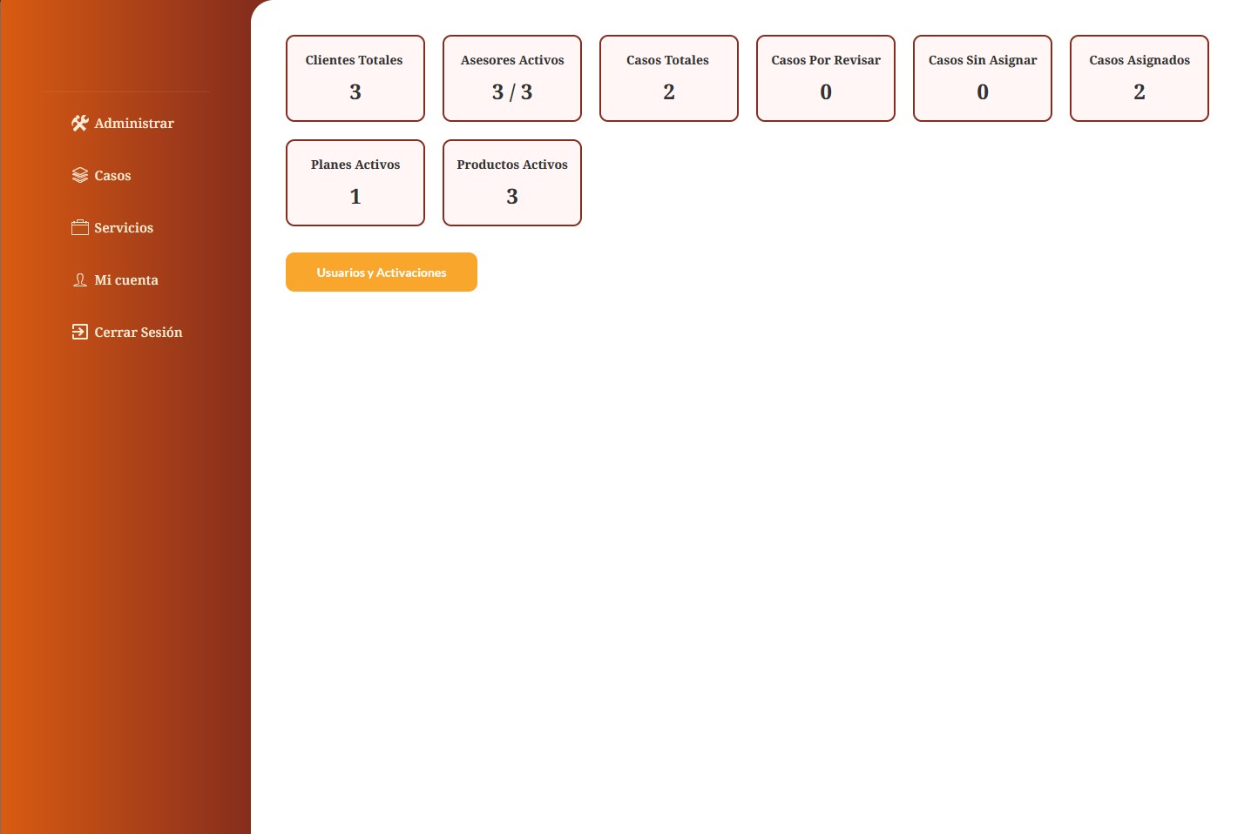Select the Casos Asignados stat card
Viewport: 1251px width, 834px height.
pyautogui.click(x=1139, y=78)
